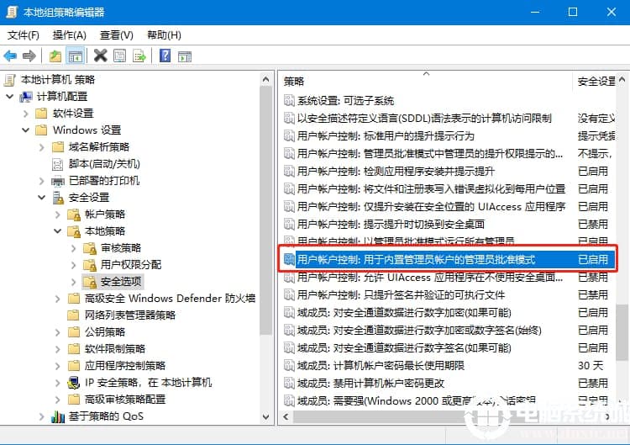Open the 操作(A) menu
The height and width of the screenshot is (445, 630).
(70, 35)
